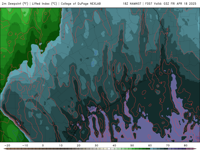The width and height of the screenshot is (200, 150).
Task: Click the 60 label on the color scale
Action: coord(150,145)
